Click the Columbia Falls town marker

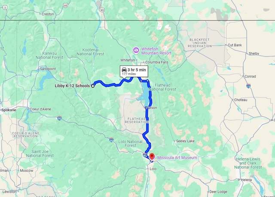[144, 62]
